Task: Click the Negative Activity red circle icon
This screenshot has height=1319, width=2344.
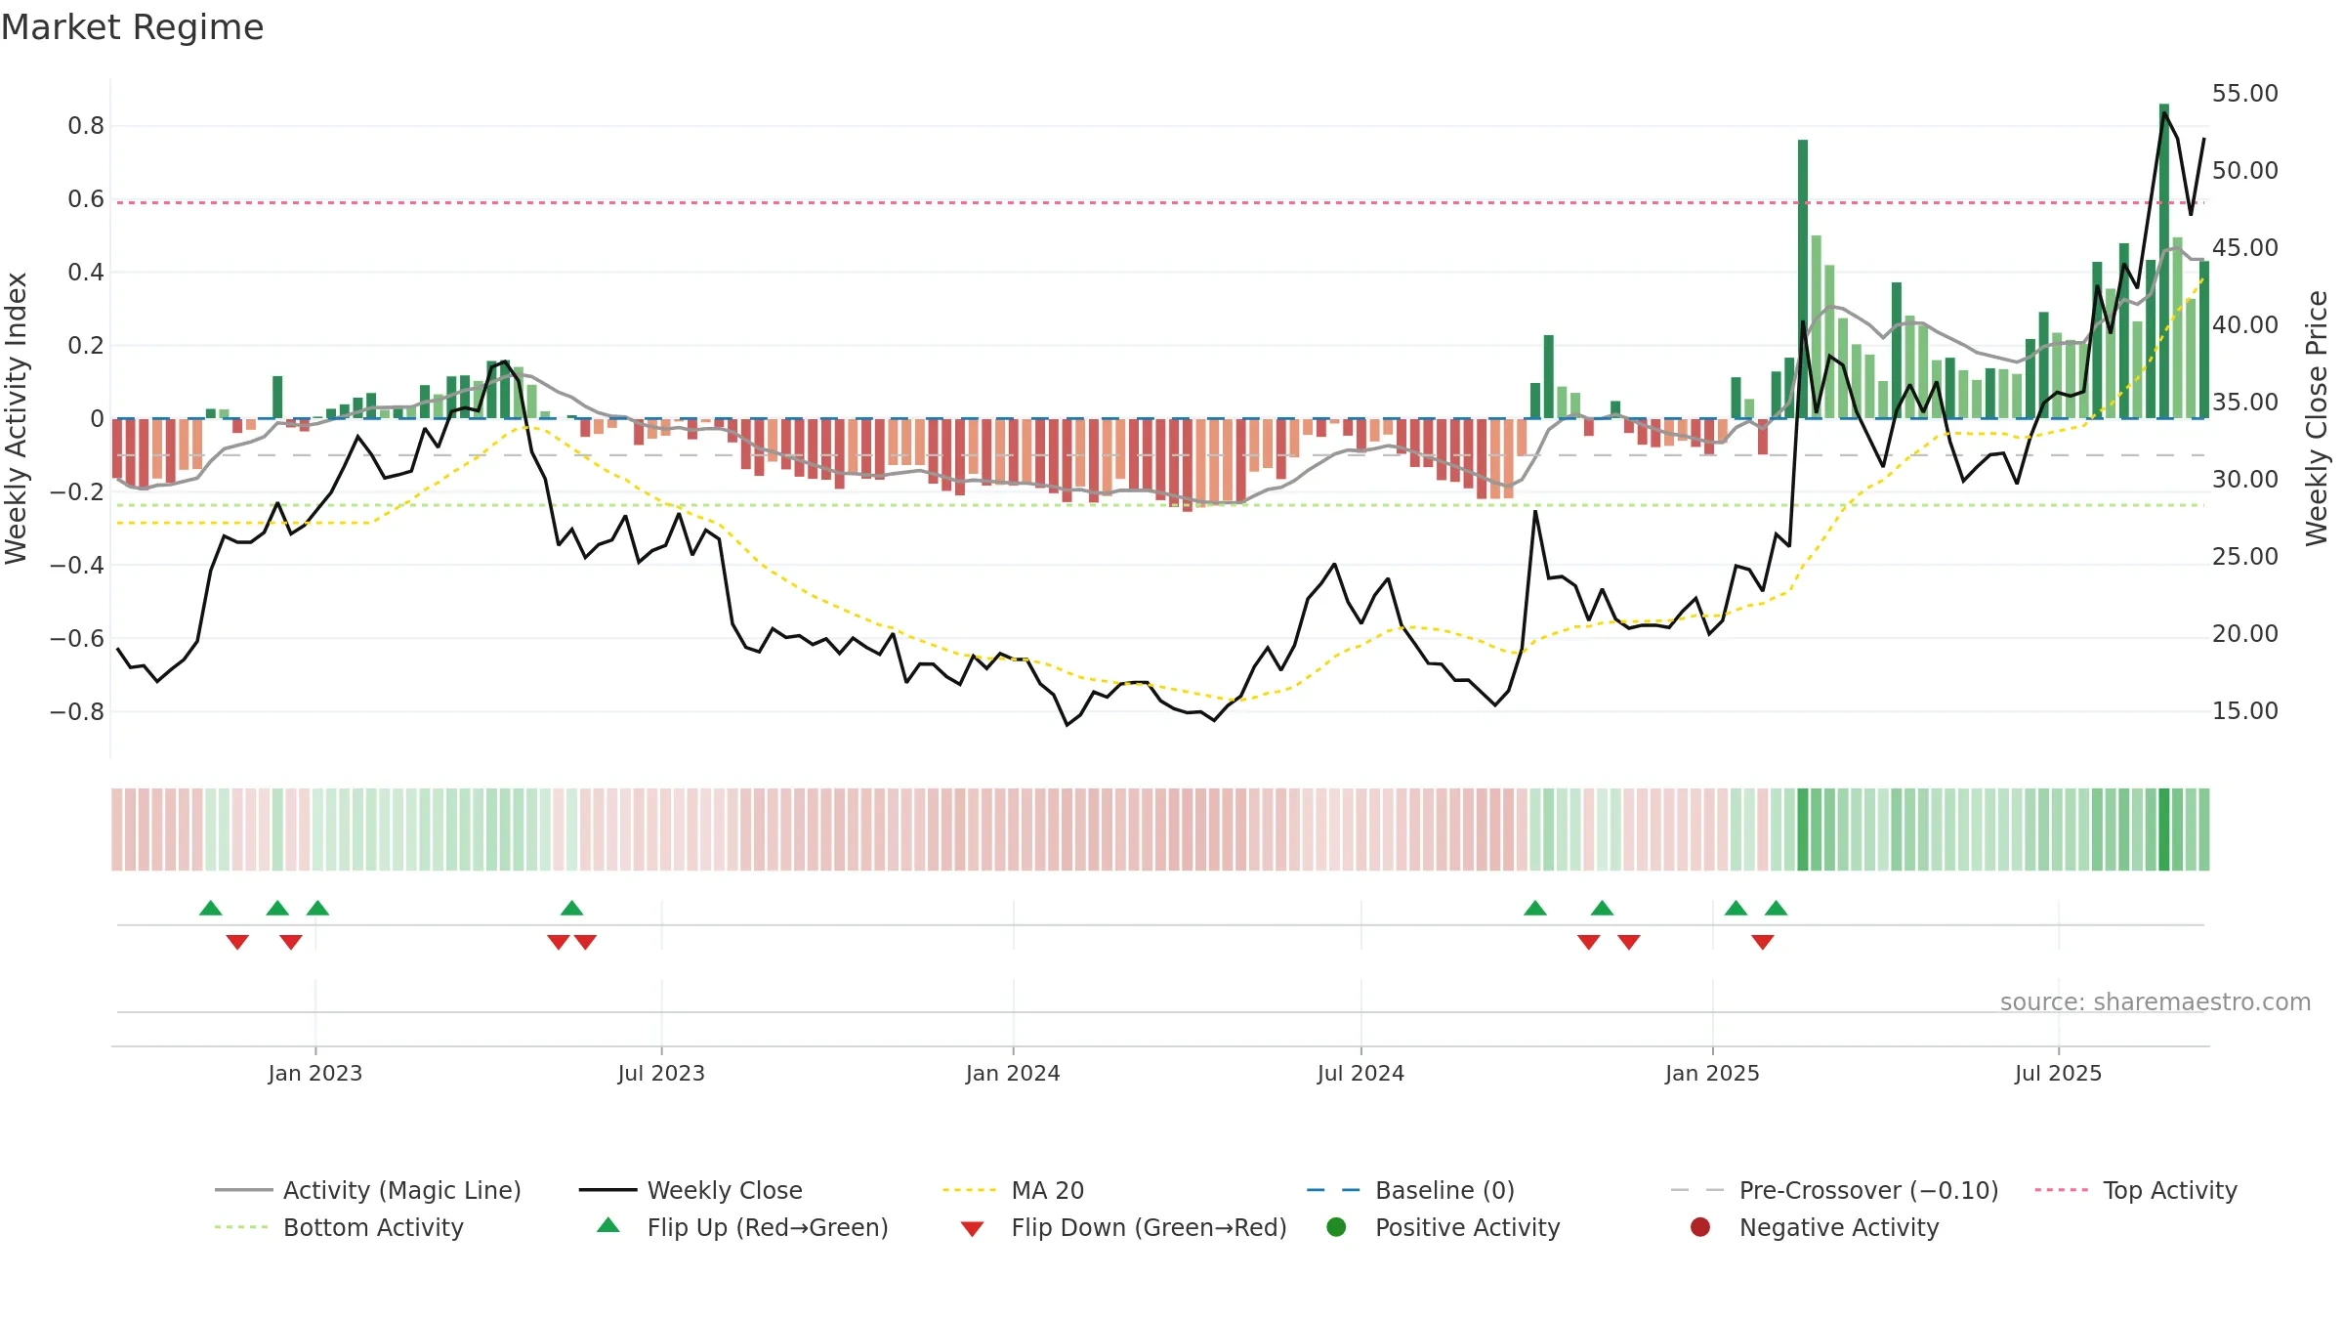Action: coord(1700,1226)
